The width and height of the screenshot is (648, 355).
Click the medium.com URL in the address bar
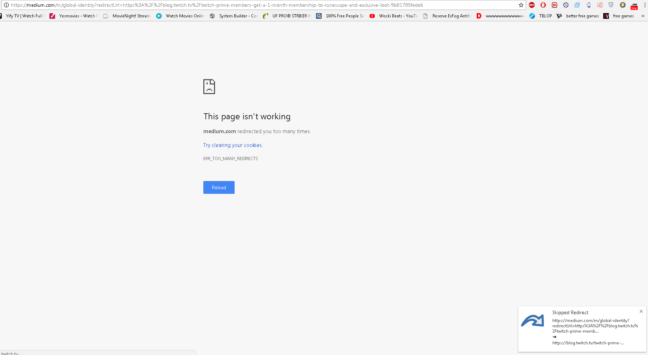tap(217, 5)
